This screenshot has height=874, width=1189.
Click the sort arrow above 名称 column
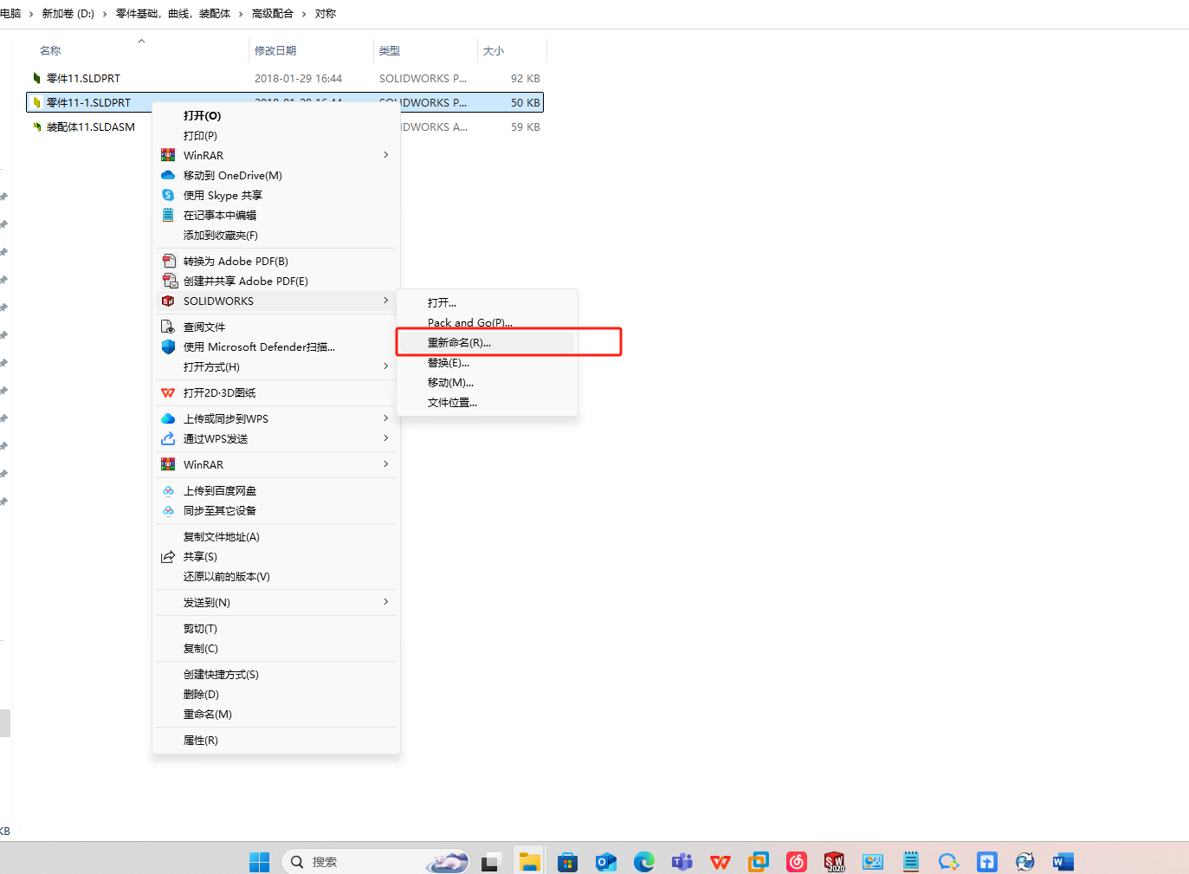pos(141,41)
